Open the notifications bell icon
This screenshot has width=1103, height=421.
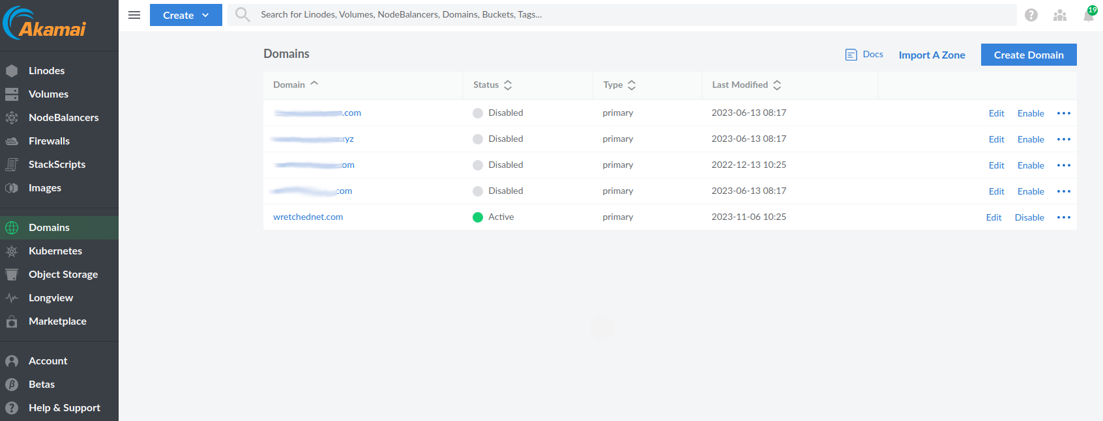tap(1089, 15)
